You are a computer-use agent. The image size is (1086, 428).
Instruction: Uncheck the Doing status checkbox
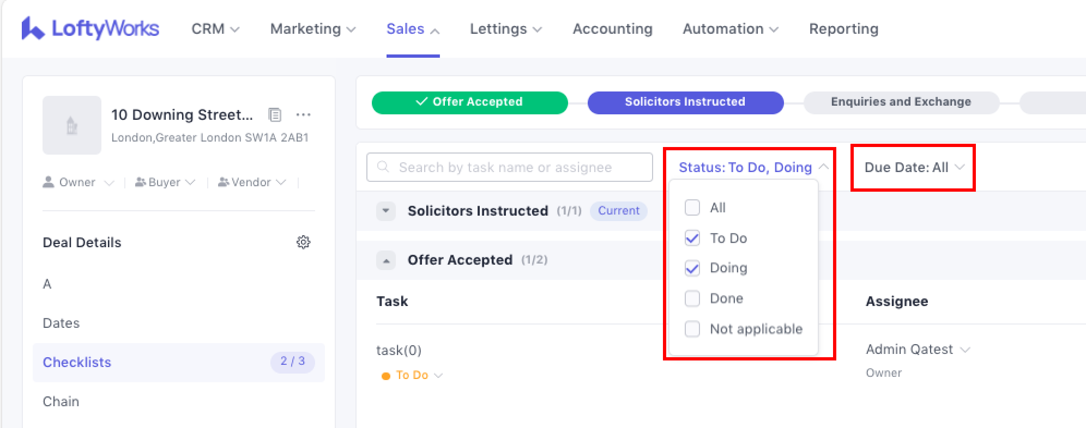692,268
